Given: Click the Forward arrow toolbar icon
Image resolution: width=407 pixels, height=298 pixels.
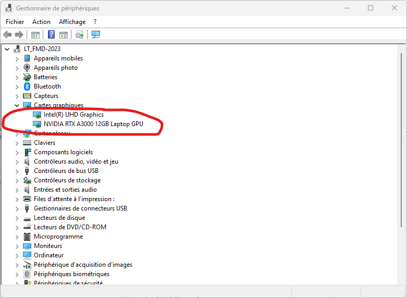Looking at the screenshot, I should (x=19, y=35).
